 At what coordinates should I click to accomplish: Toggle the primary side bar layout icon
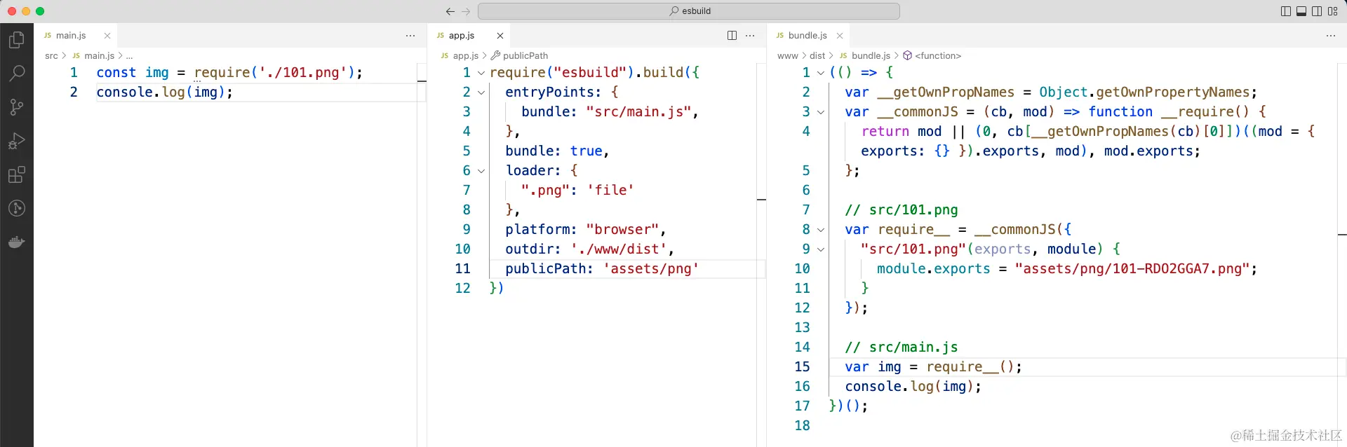tap(1286, 11)
